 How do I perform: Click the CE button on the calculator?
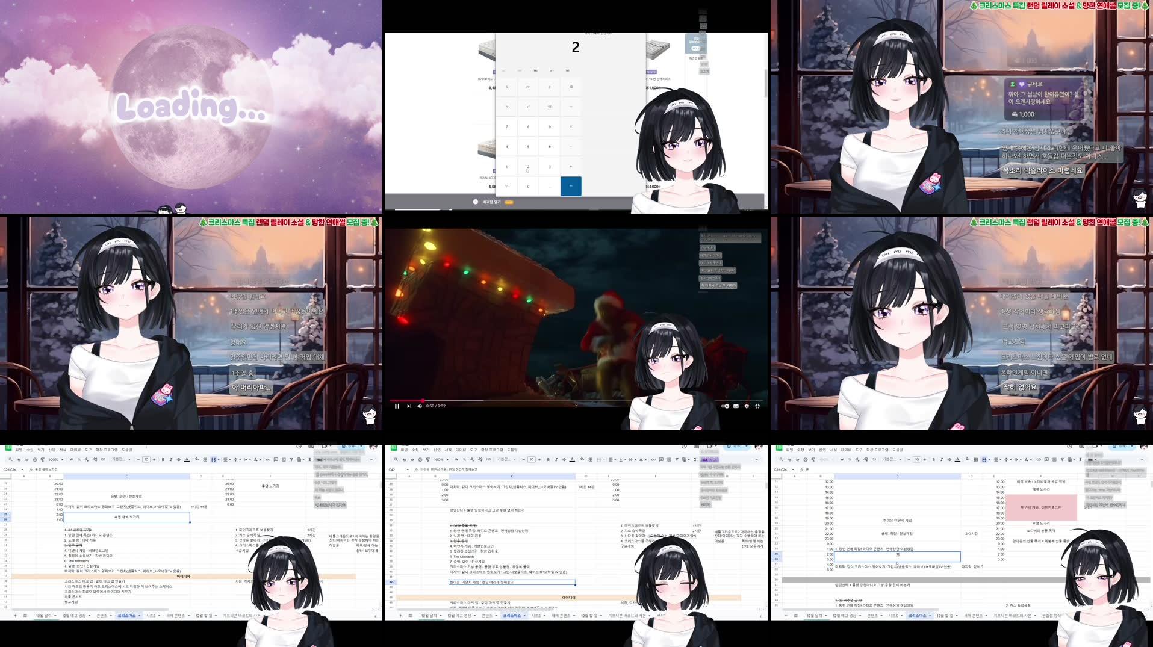pos(528,87)
